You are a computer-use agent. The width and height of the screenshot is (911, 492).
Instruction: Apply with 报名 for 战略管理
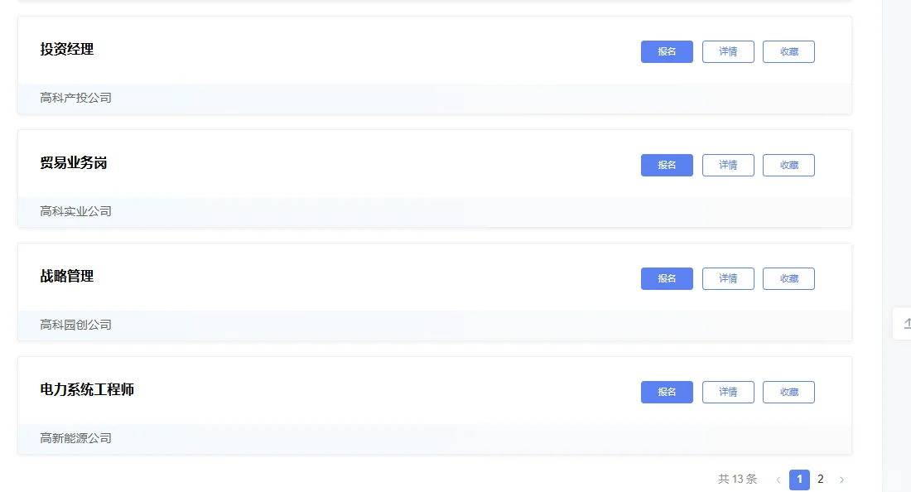(x=667, y=278)
